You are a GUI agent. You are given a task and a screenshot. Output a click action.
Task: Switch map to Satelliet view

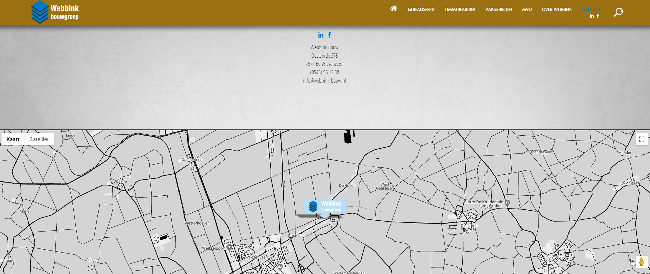tap(39, 139)
